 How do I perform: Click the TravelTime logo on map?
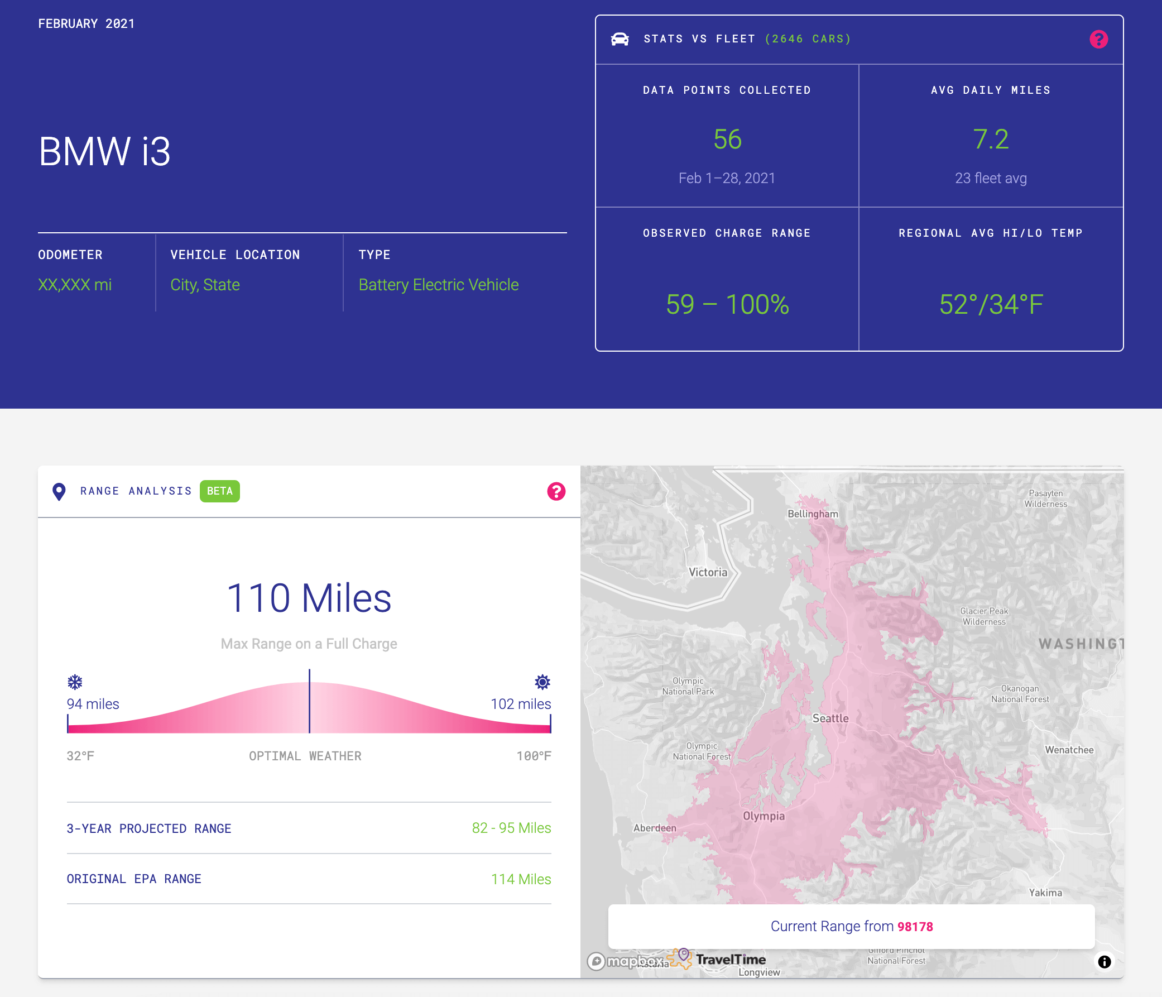[x=716, y=960]
